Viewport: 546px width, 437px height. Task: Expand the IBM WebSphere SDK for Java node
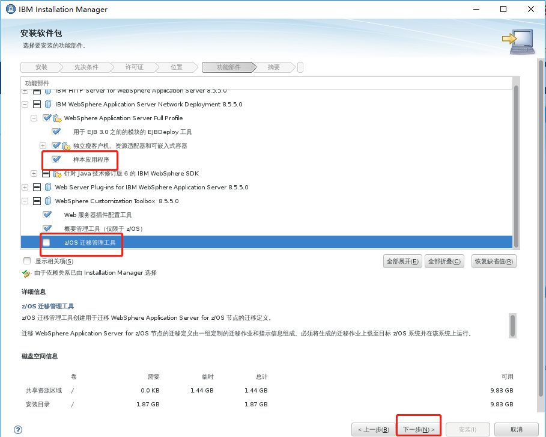34,173
